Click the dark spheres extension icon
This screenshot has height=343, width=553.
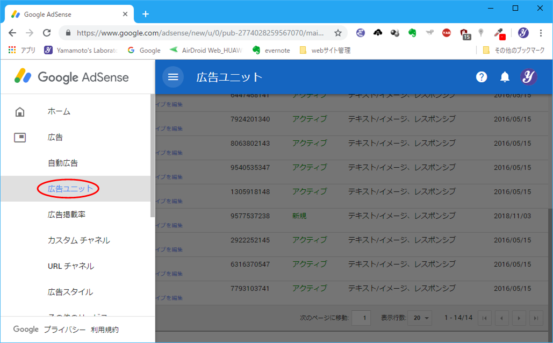(395, 33)
